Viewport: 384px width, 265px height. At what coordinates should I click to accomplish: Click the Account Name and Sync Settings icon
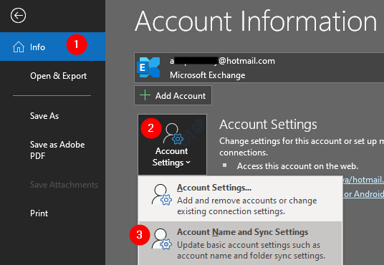point(161,239)
